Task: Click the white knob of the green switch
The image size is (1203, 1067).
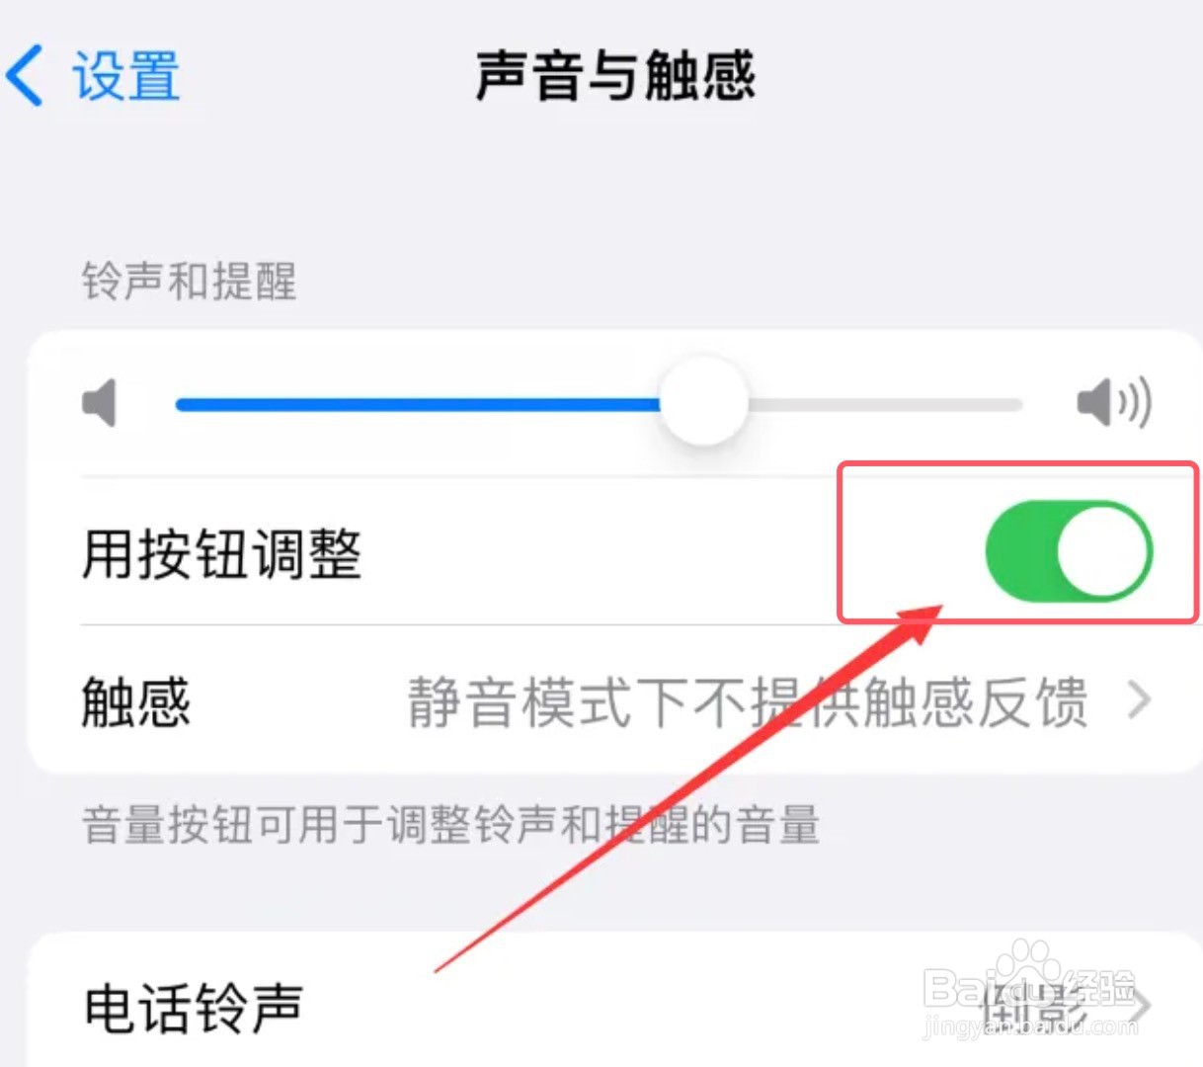Action: [x=1102, y=551]
